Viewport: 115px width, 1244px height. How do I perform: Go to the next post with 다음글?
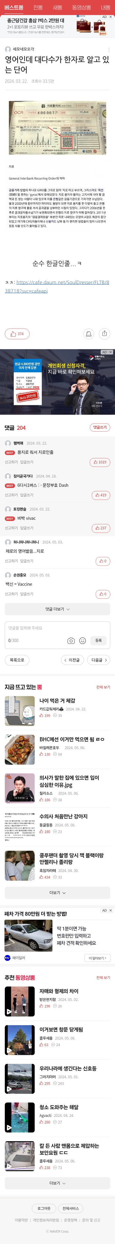[99, 660]
